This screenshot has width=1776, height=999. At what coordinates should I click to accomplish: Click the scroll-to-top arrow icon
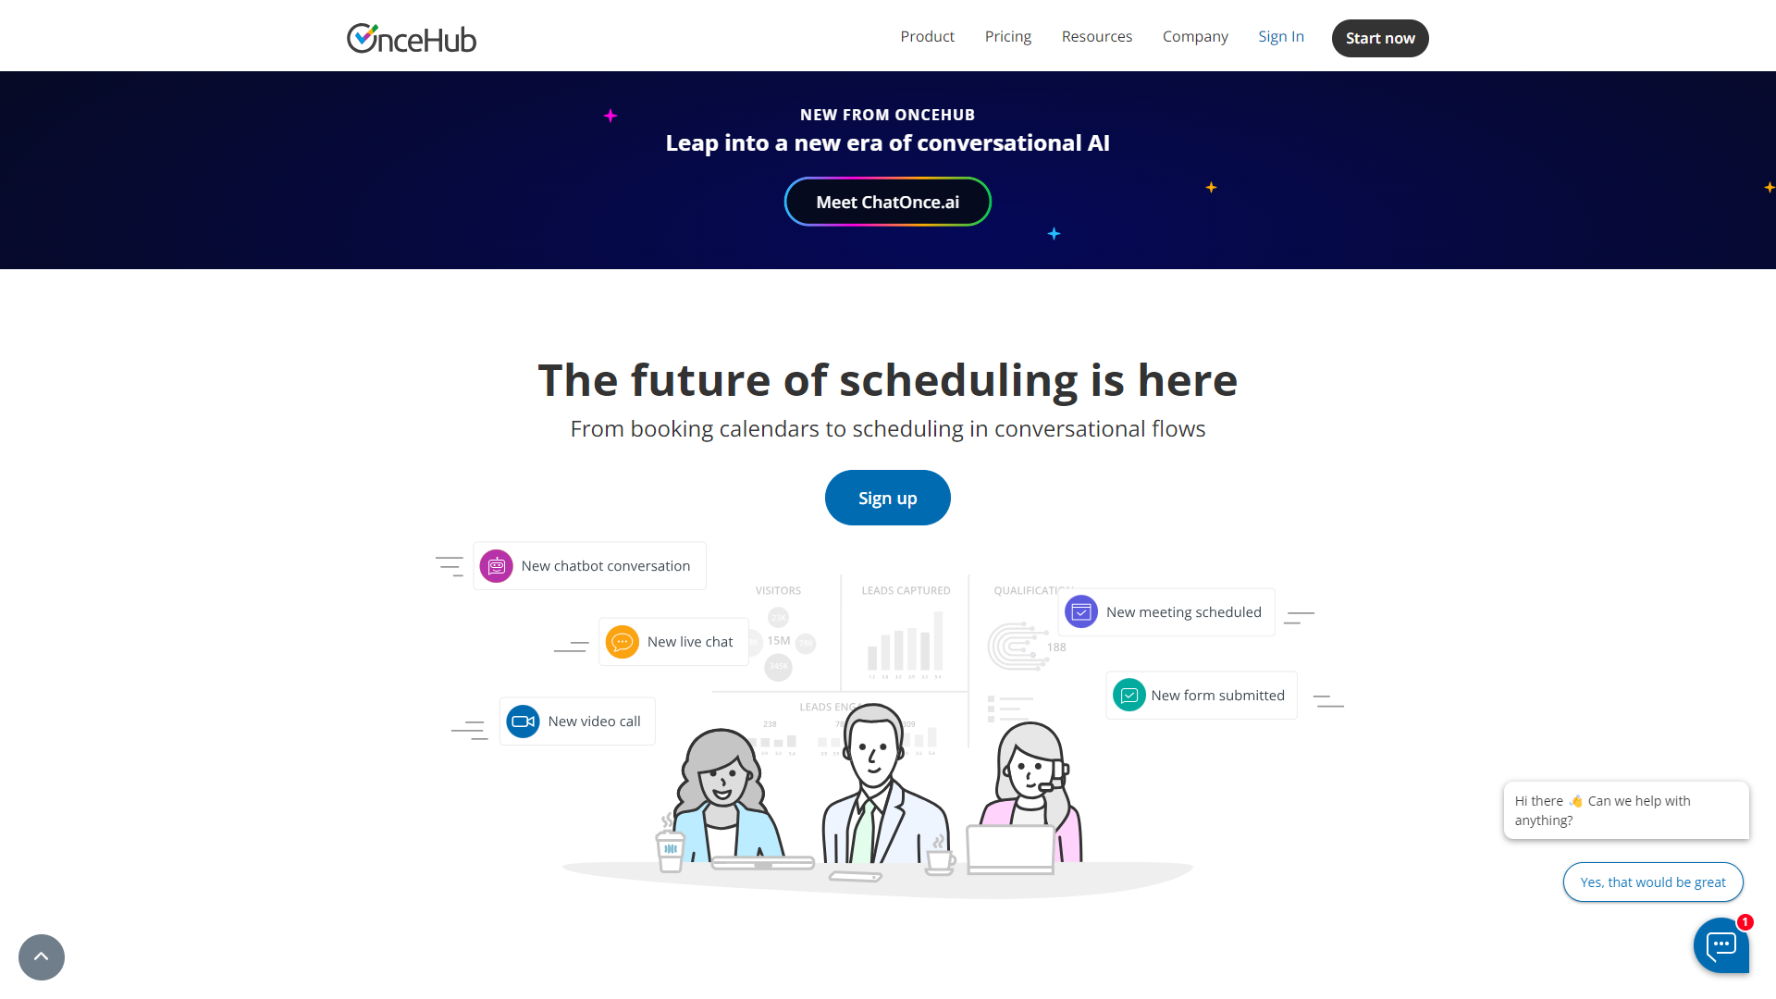tap(42, 957)
